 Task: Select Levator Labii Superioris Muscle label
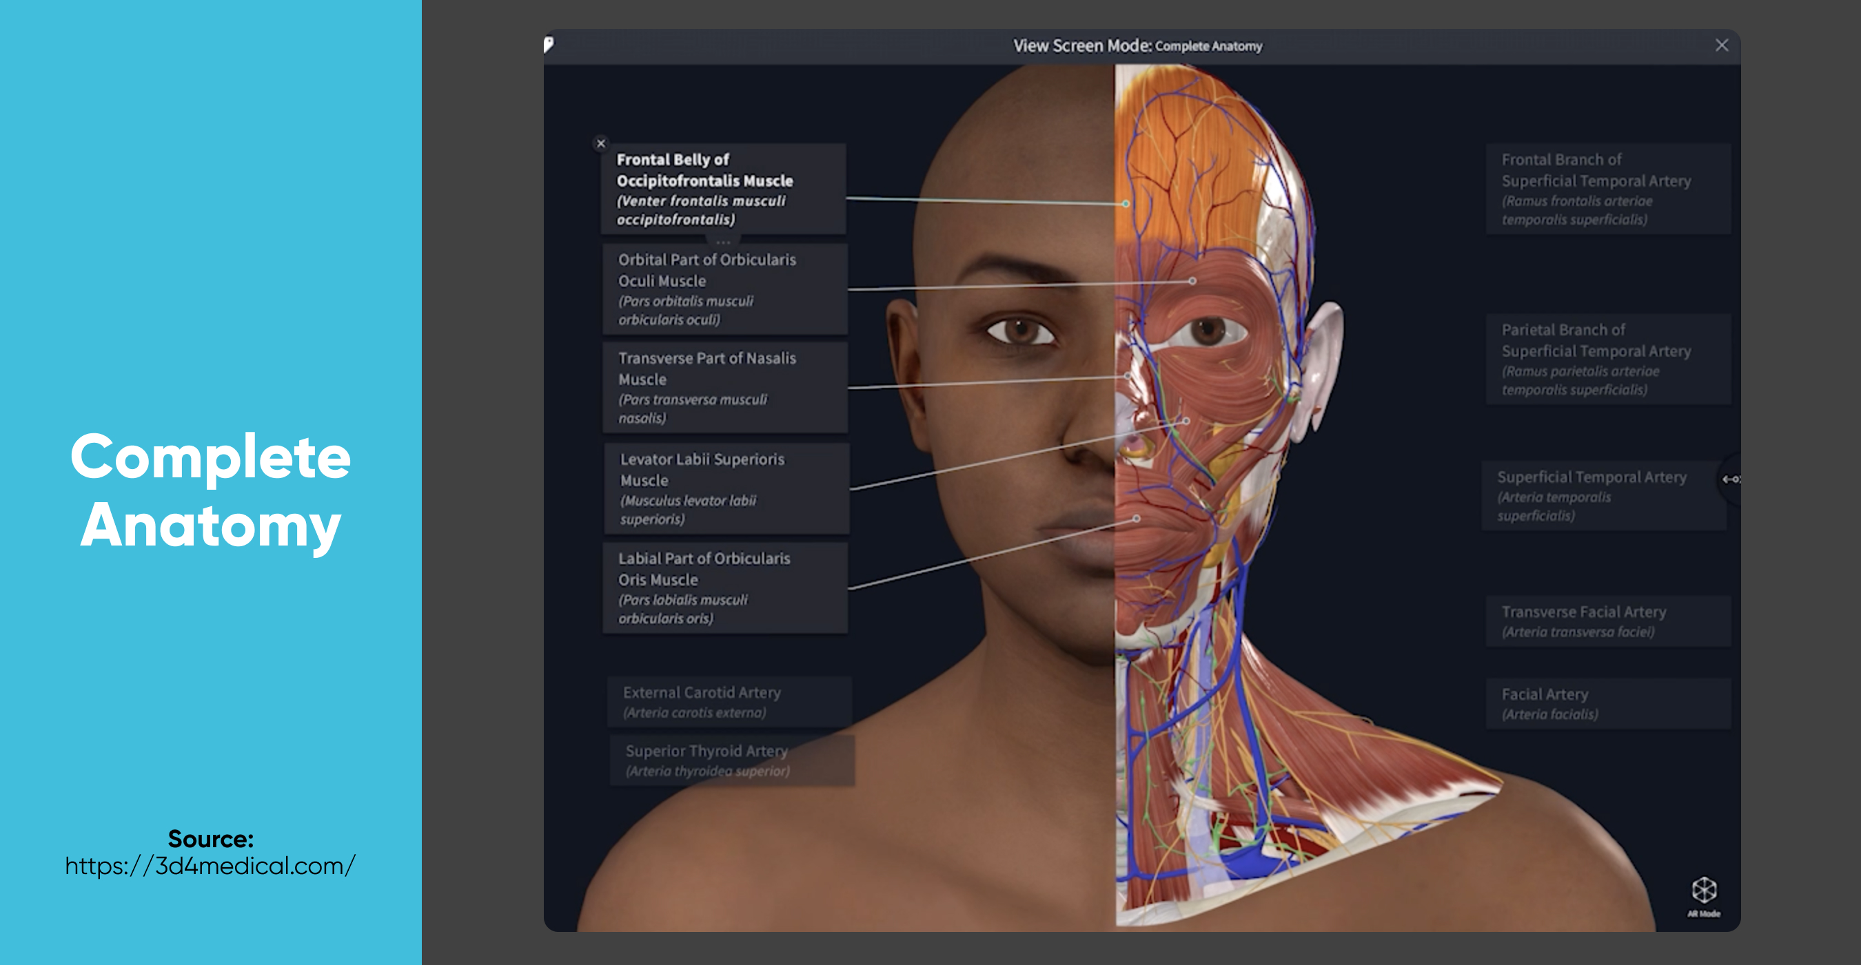point(726,488)
